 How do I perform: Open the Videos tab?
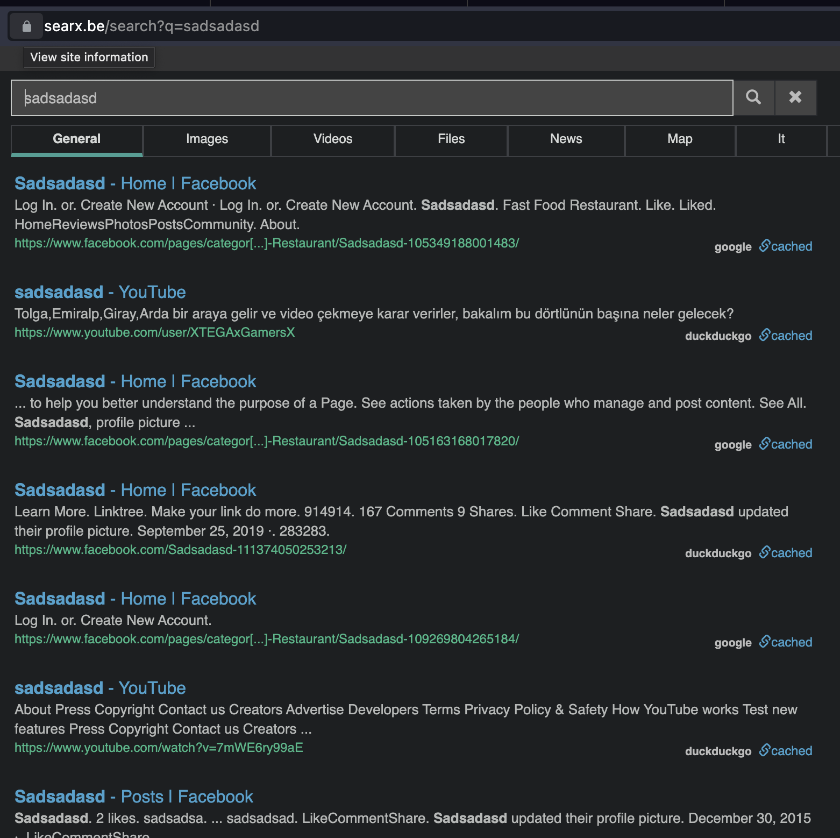pyautogui.click(x=332, y=139)
